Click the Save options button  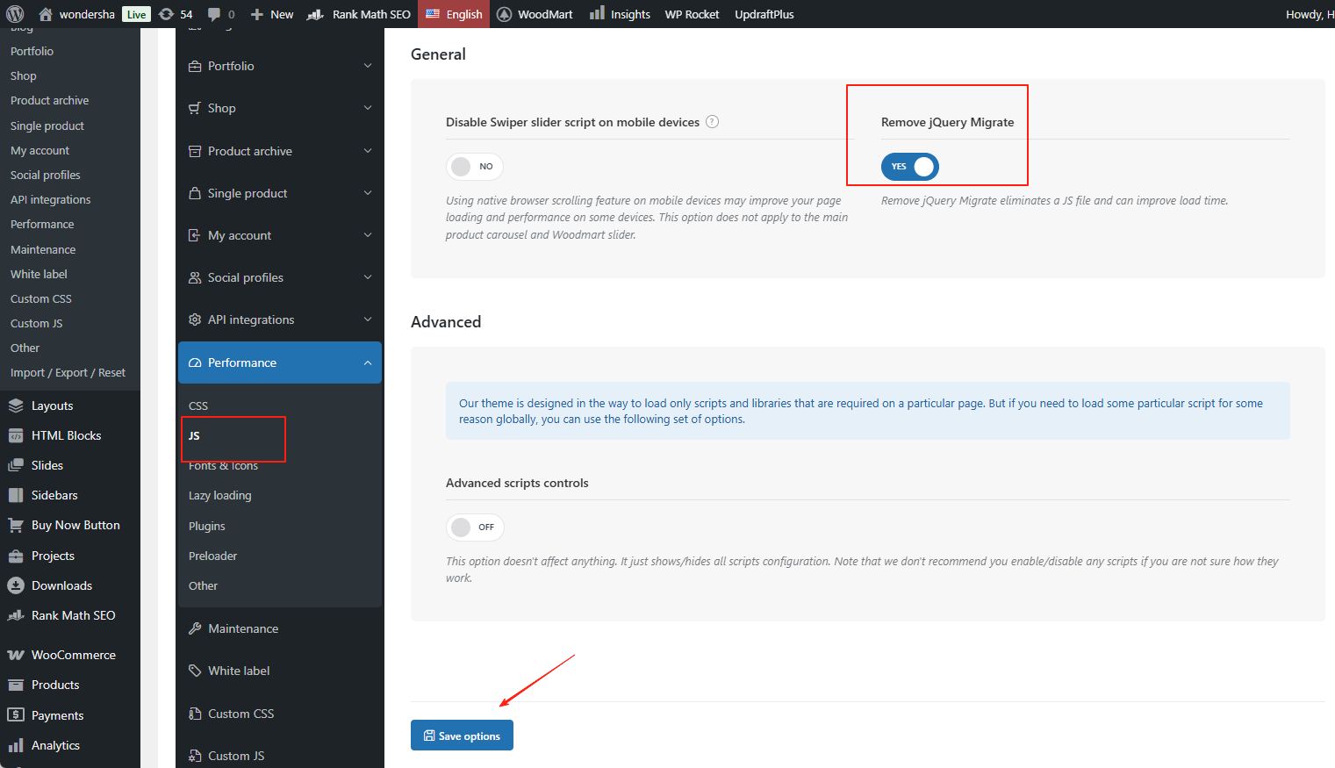click(462, 736)
